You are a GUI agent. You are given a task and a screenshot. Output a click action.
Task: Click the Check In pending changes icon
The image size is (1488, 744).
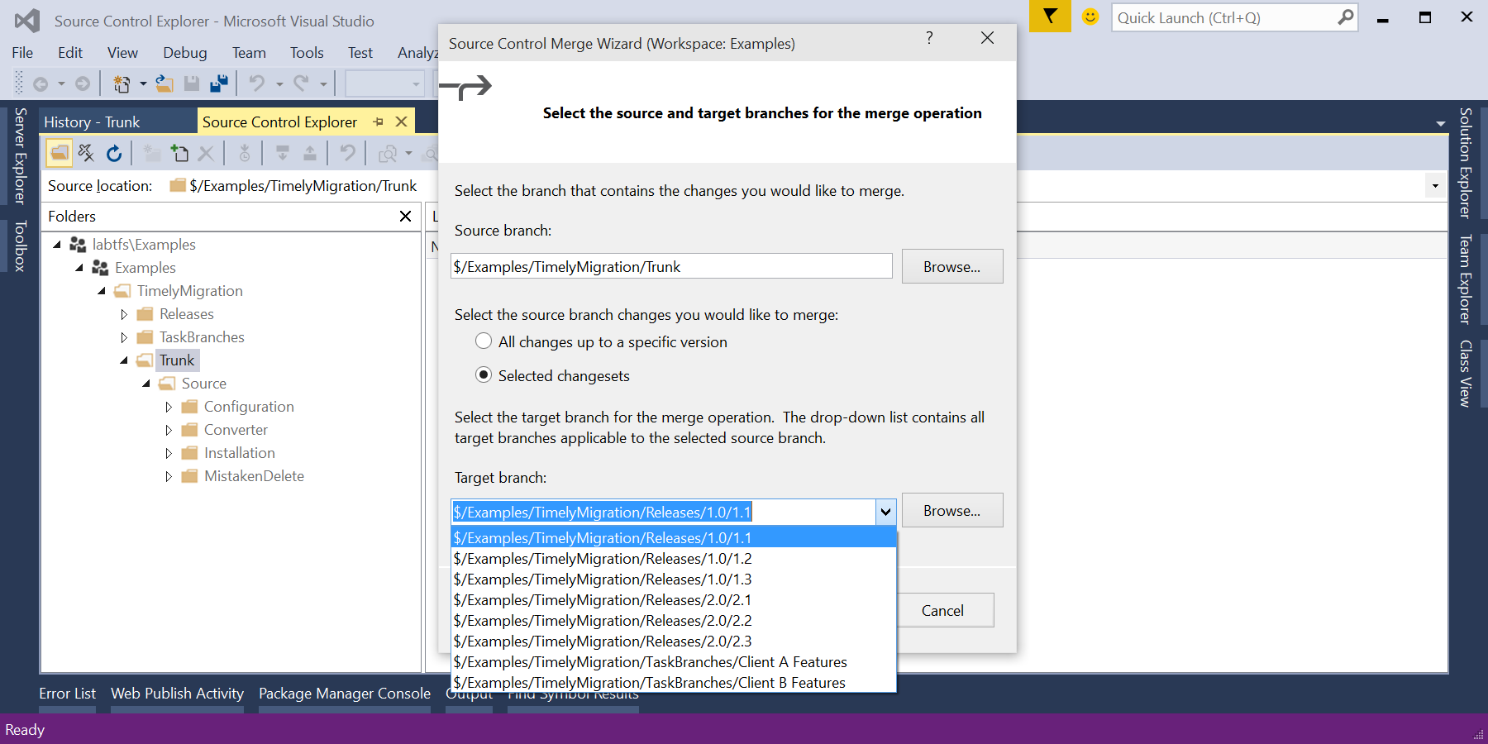coord(310,153)
